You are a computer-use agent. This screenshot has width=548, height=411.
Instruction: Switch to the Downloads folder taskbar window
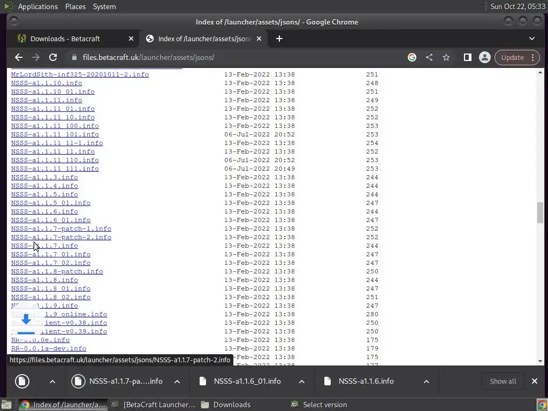coord(226,405)
